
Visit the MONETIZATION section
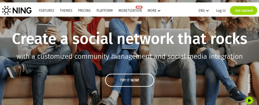[x=130, y=11]
